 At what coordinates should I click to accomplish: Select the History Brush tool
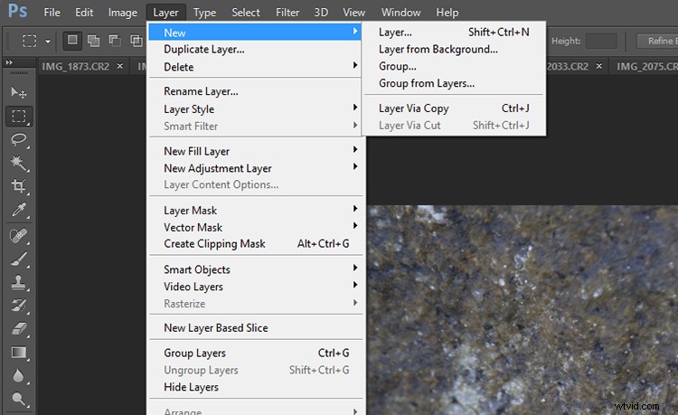tap(19, 306)
